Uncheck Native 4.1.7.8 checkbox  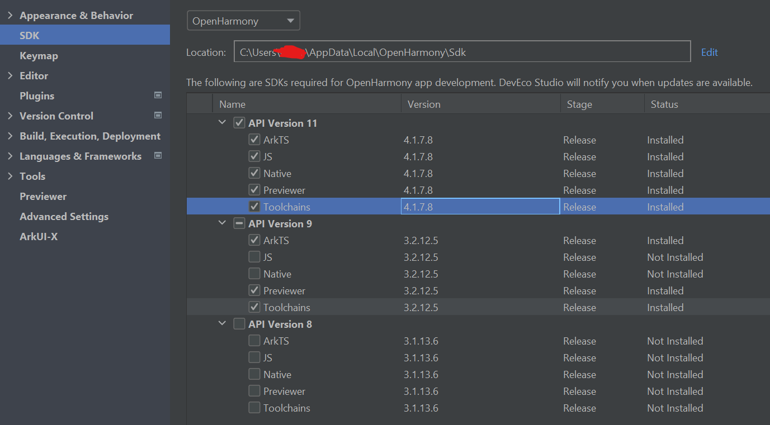point(254,173)
